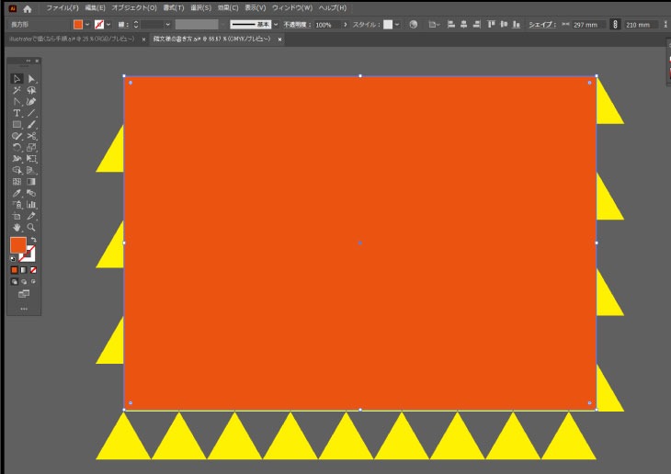Select the Zoom magnifier tool
This screenshot has height=474, width=671.
pos(31,227)
